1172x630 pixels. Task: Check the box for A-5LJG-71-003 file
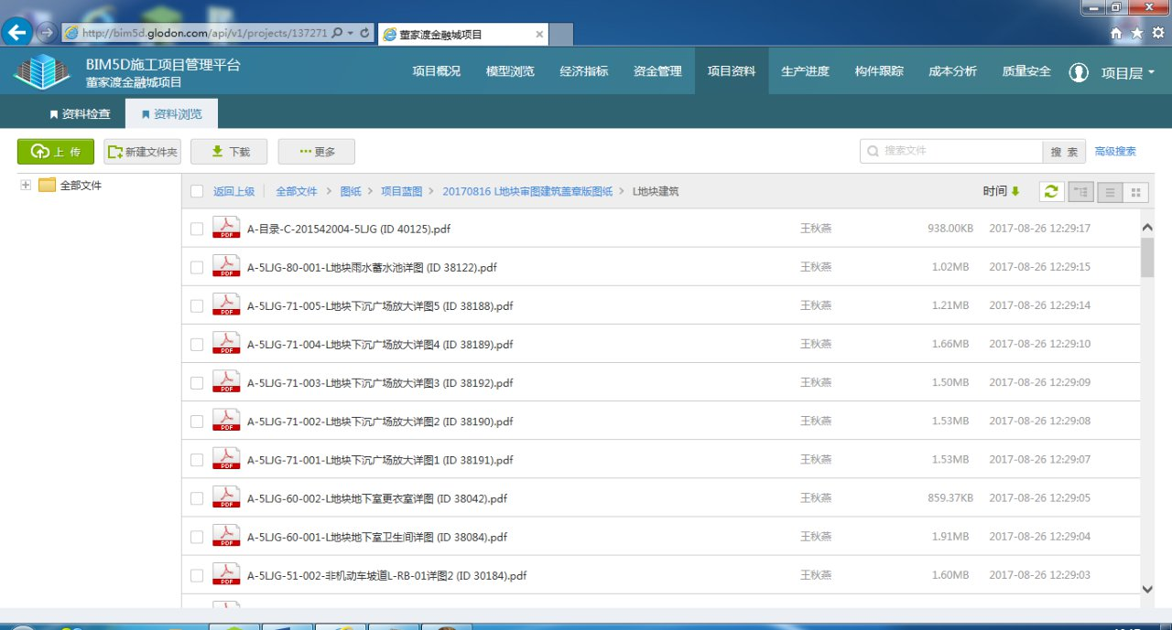(197, 382)
